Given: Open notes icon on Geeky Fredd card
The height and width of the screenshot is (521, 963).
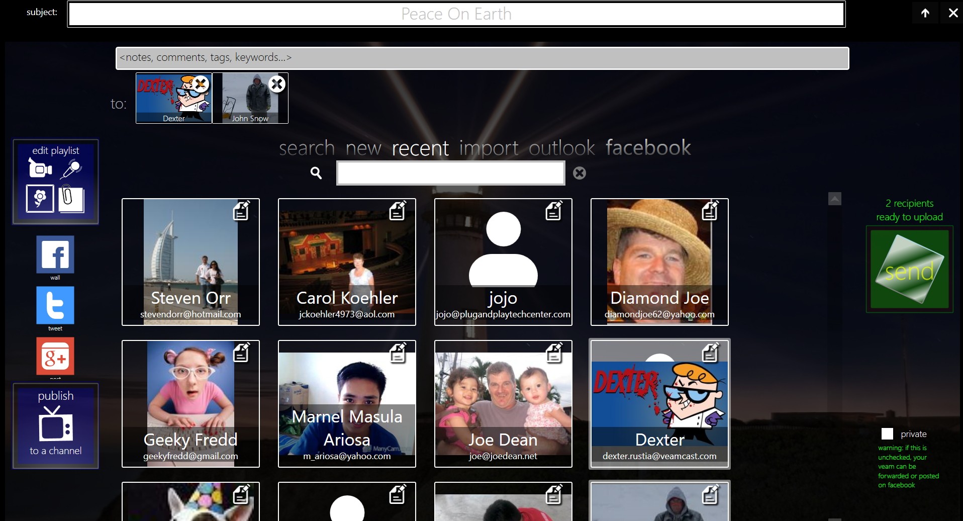Looking at the screenshot, I should point(241,353).
